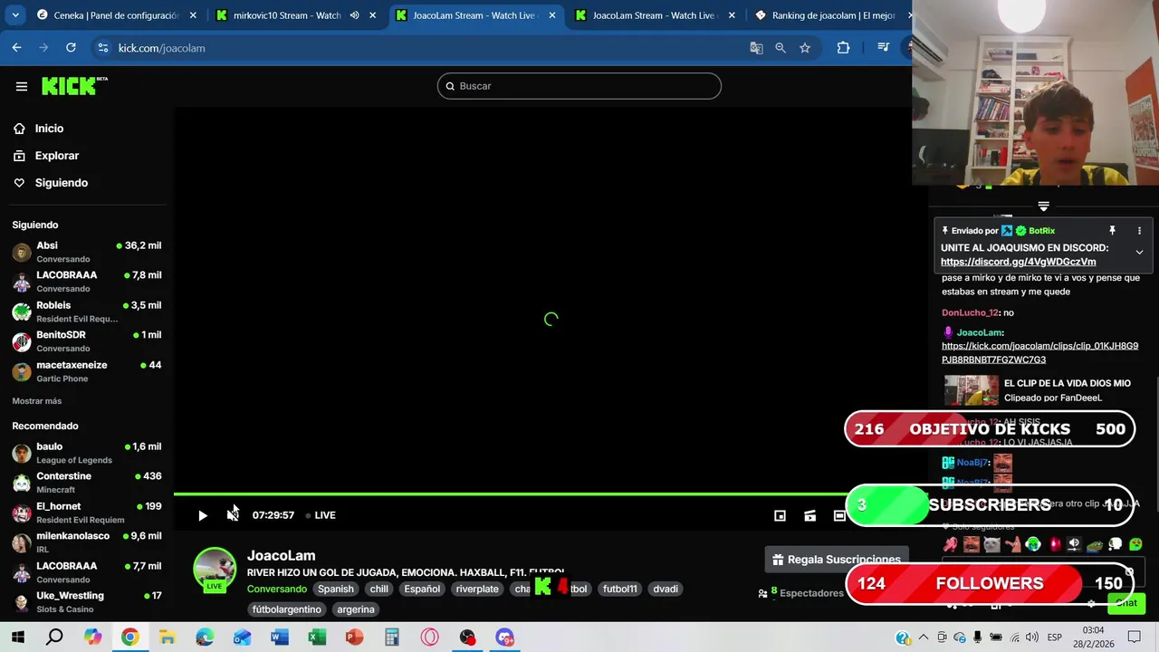Open macetaxeneize channel
The width and height of the screenshot is (1159, 652).
click(87, 371)
